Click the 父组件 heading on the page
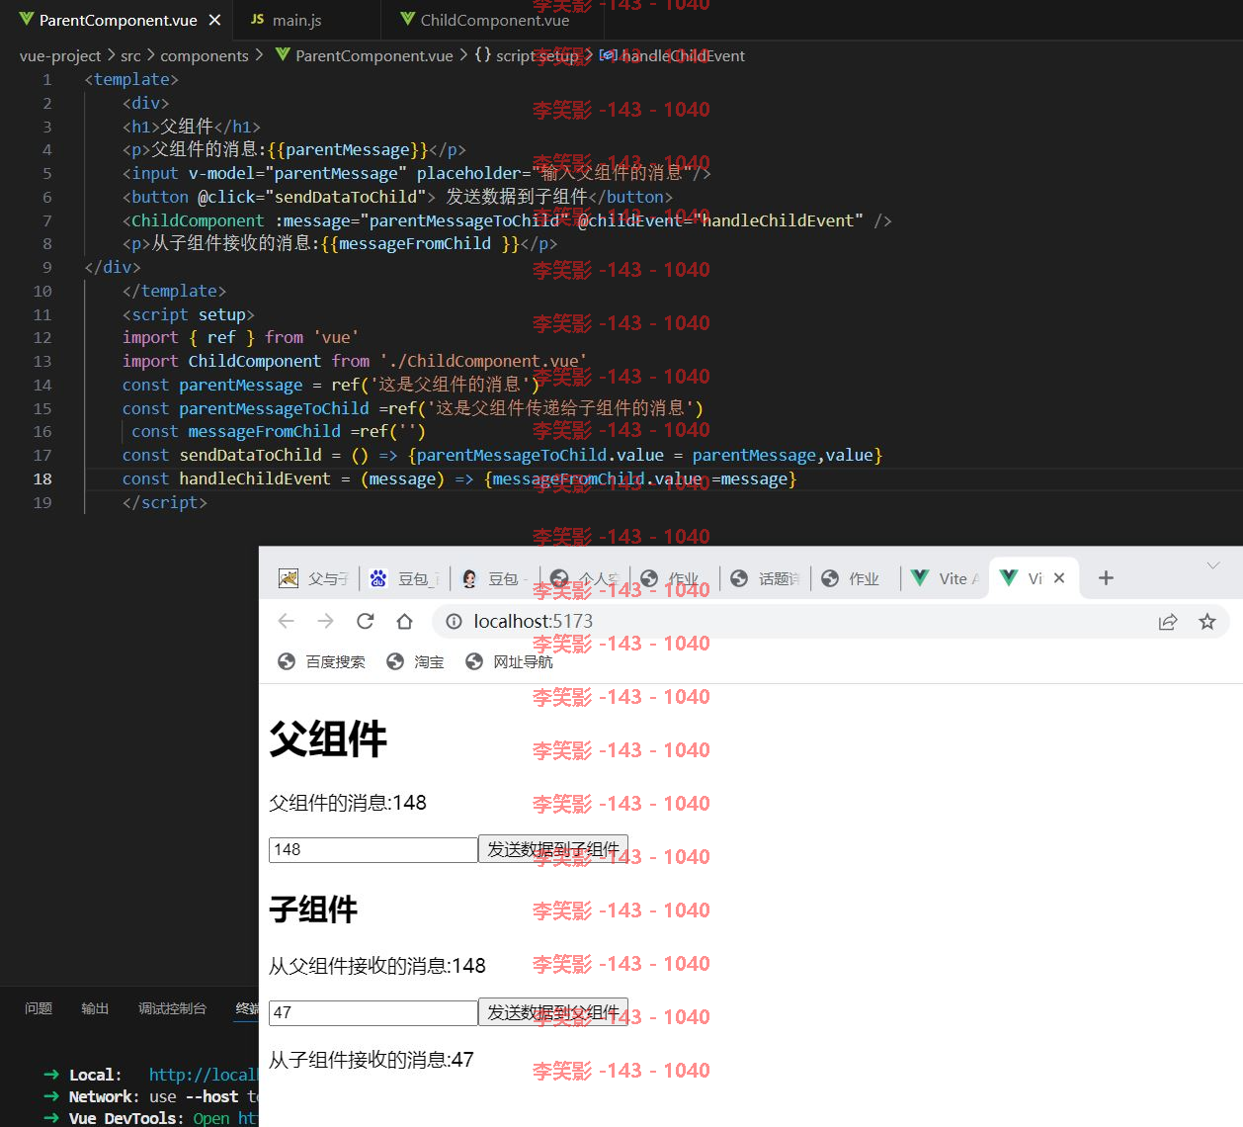 328,738
